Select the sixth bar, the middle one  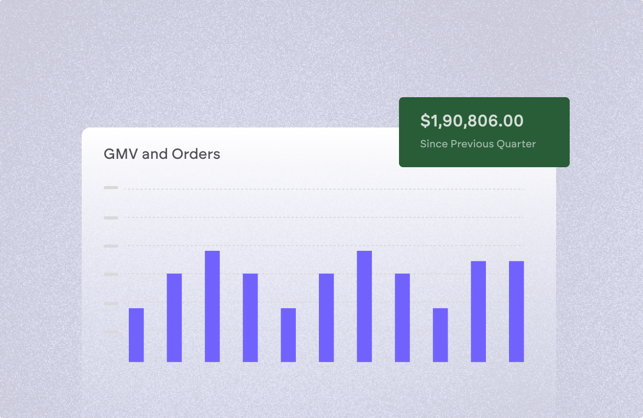click(326, 318)
